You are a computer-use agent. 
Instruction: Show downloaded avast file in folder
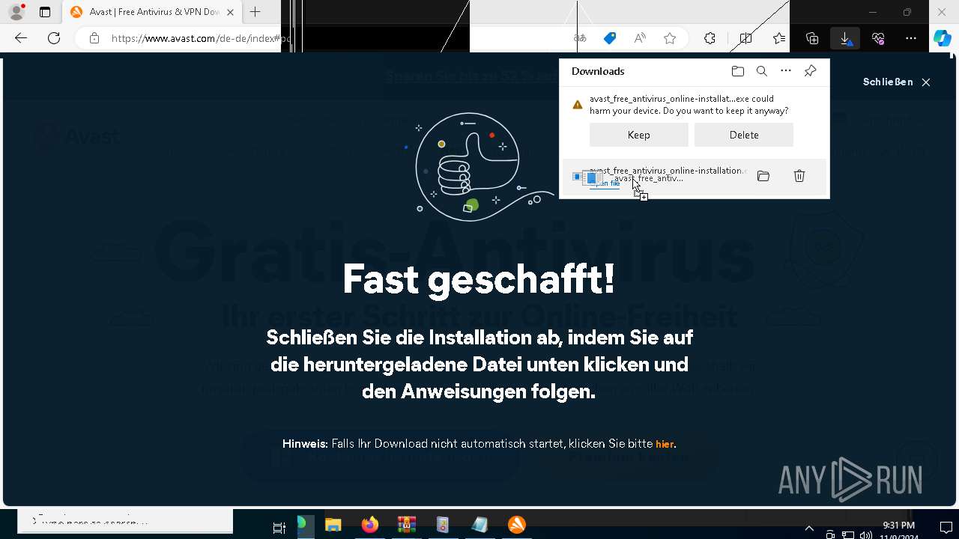click(x=763, y=176)
